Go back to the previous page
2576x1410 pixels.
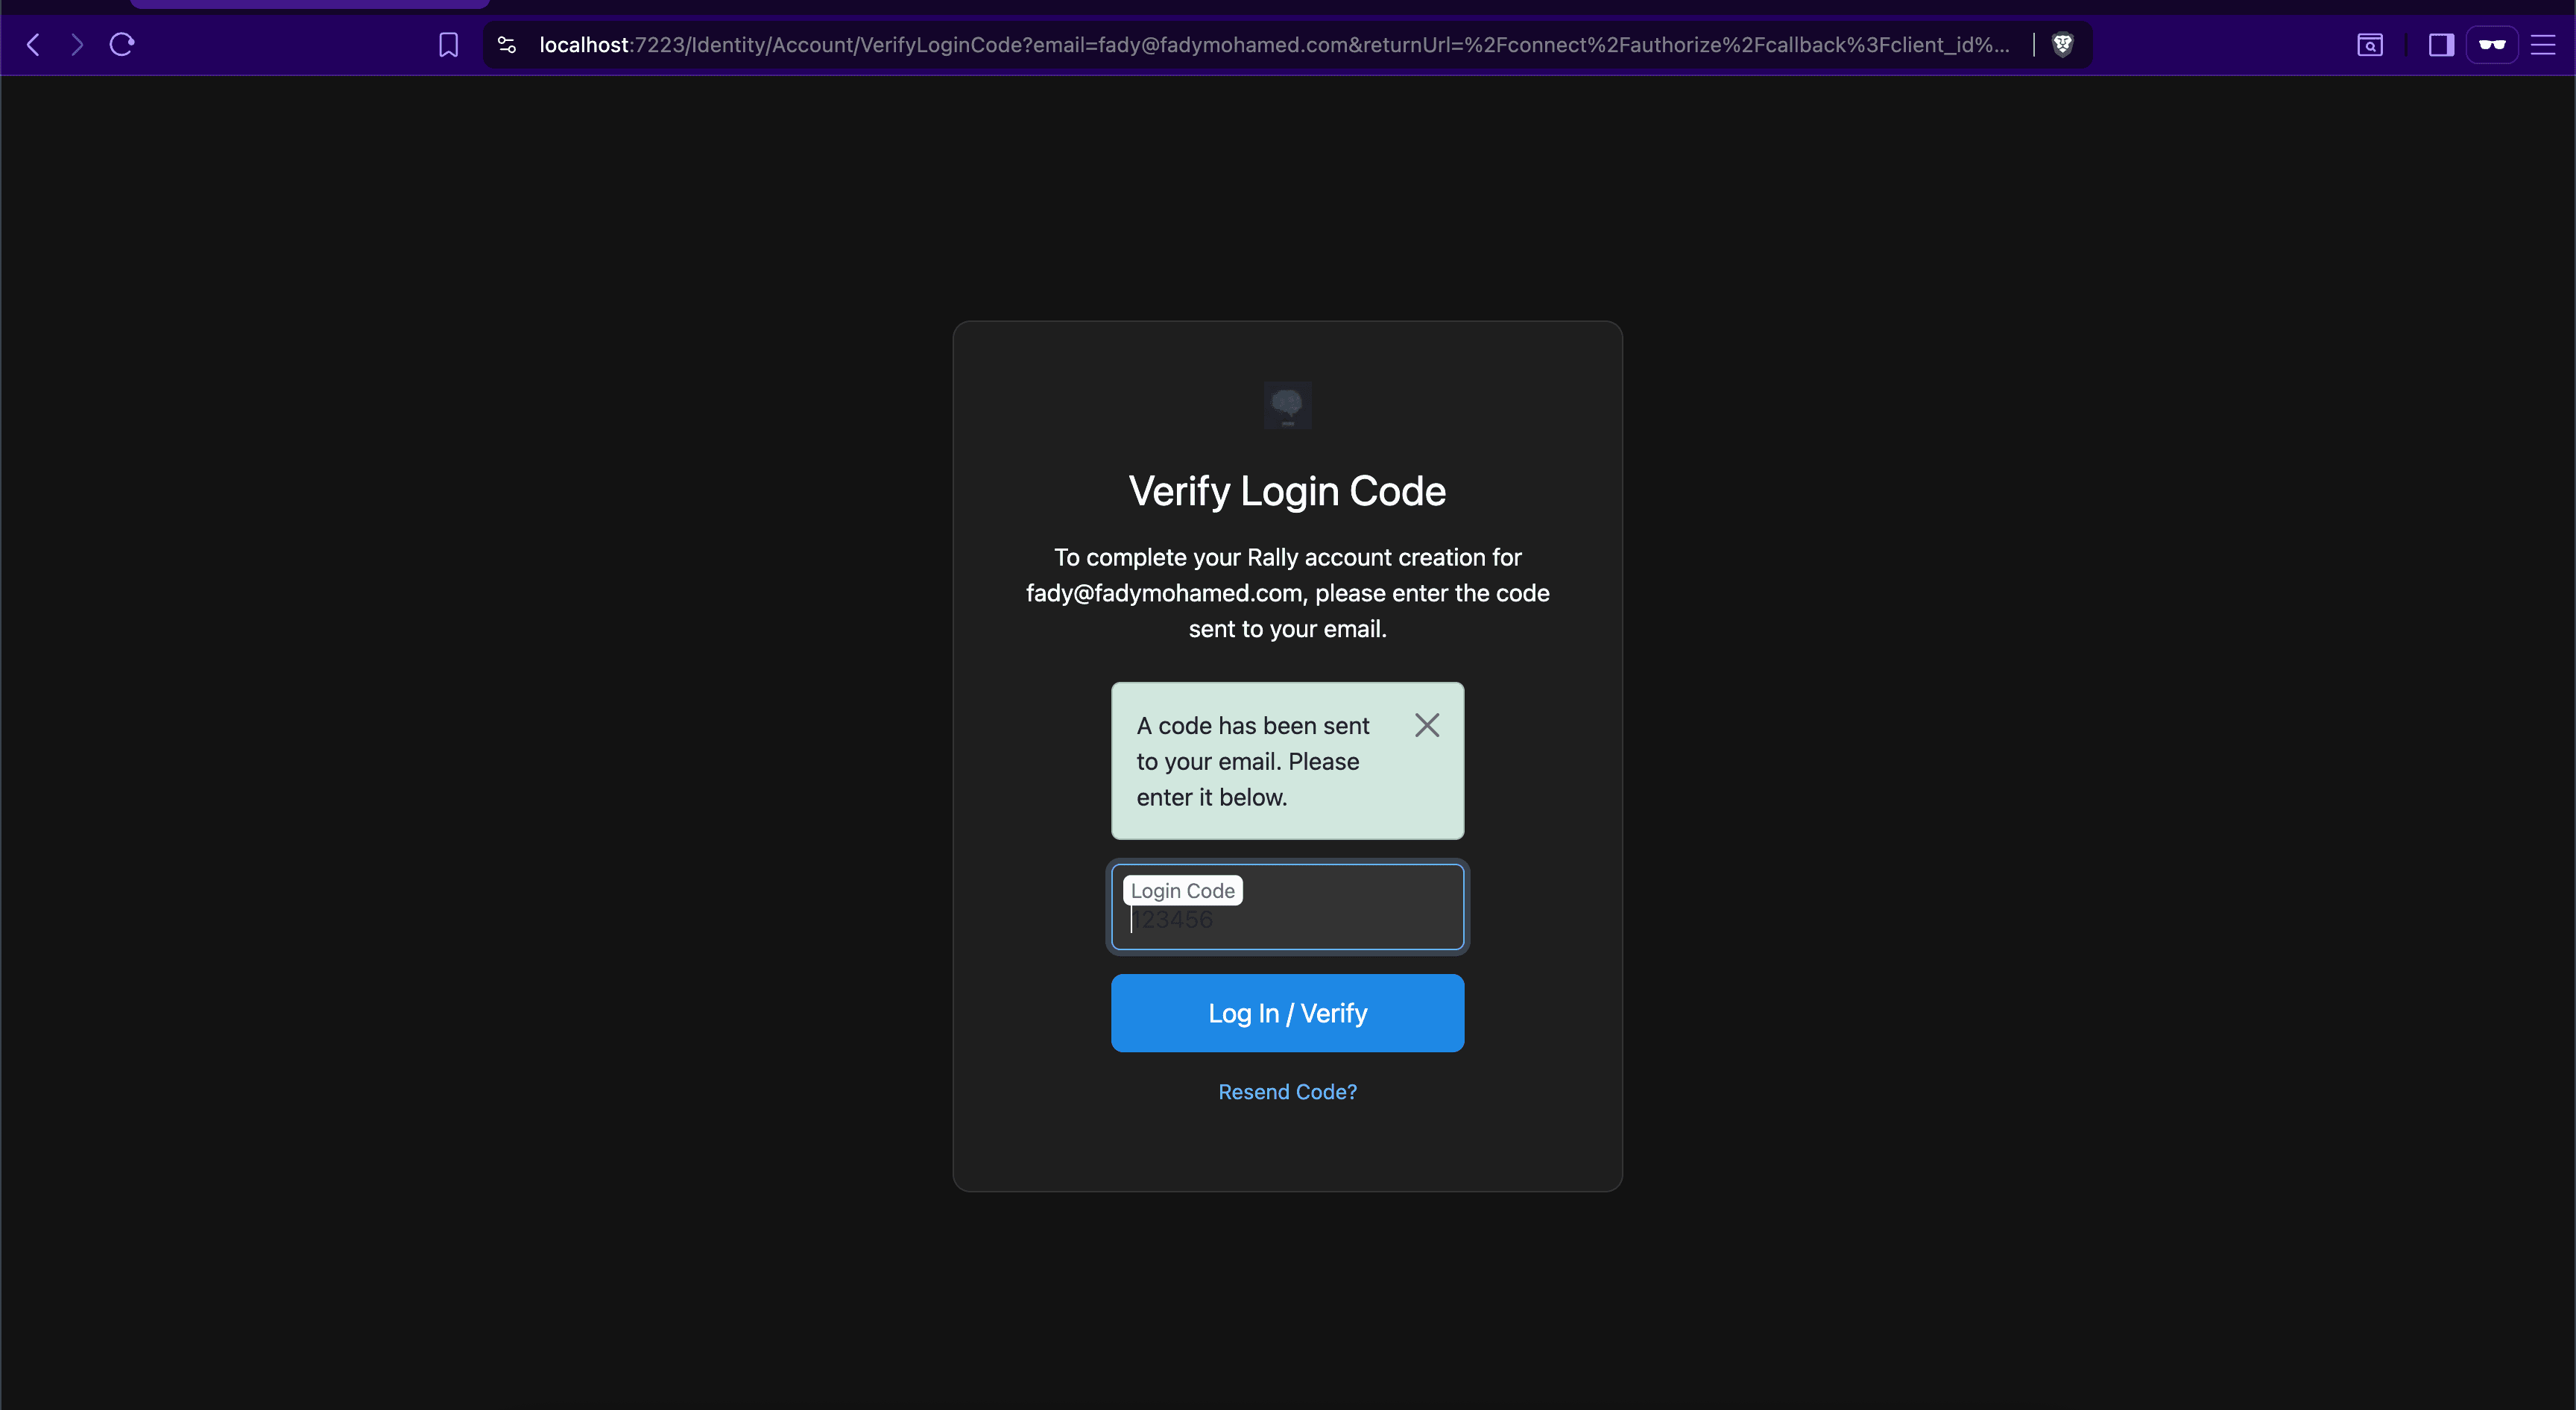point(33,45)
